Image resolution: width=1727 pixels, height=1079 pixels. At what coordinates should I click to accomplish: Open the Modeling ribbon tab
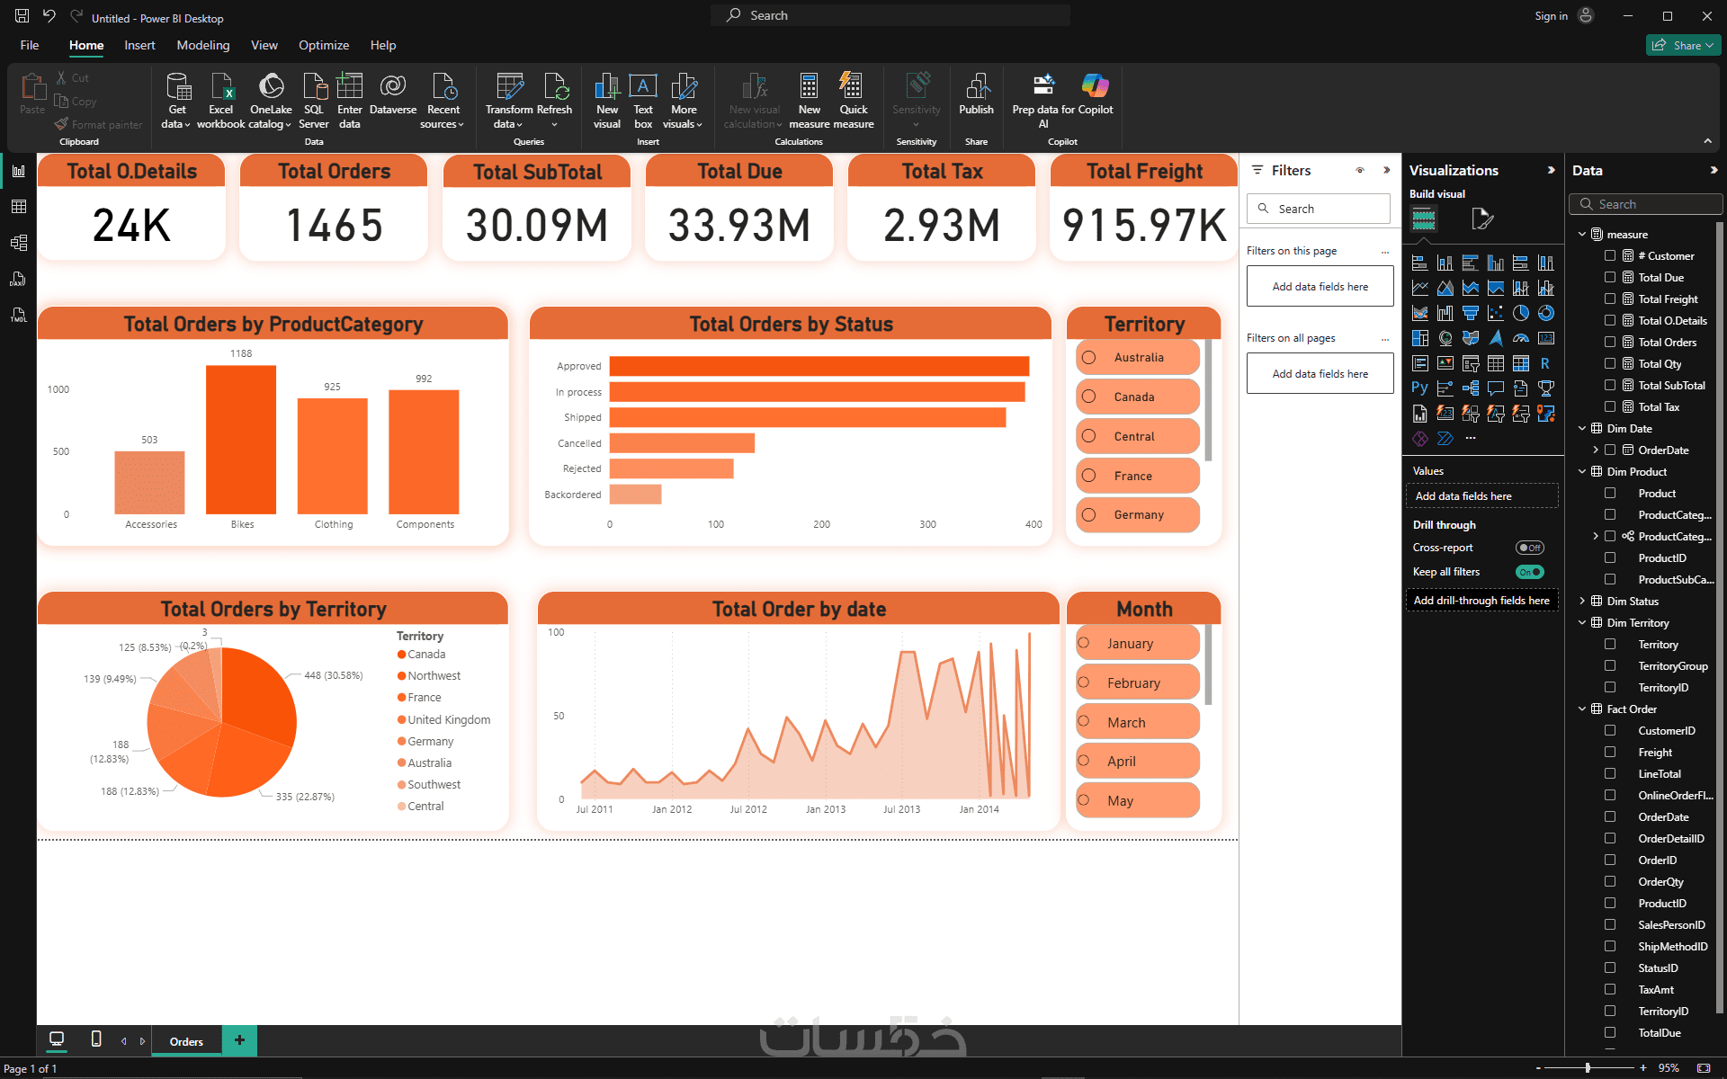pos(202,45)
